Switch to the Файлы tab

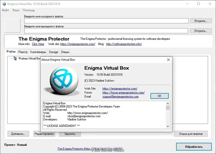(11, 52)
